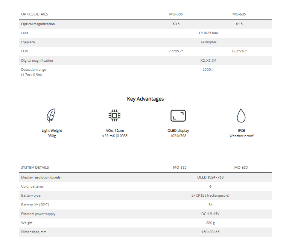Click the MO-635 optics column header

coord(239,14)
